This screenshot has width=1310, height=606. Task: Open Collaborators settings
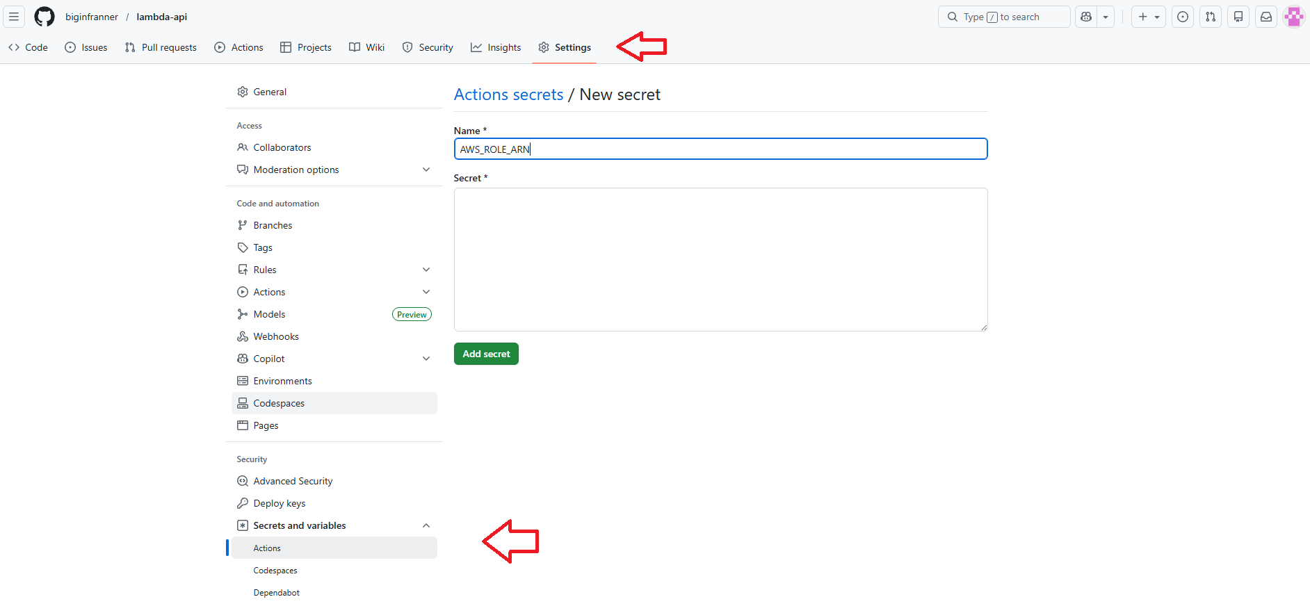334,147
